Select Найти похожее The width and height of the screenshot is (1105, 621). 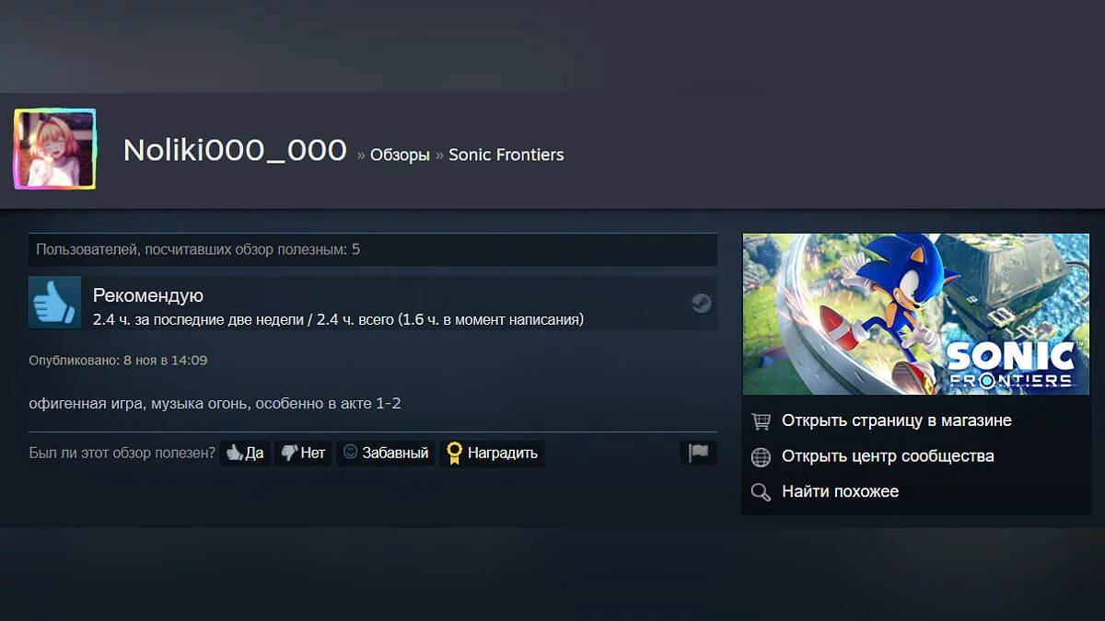pyautogui.click(x=840, y=491)
